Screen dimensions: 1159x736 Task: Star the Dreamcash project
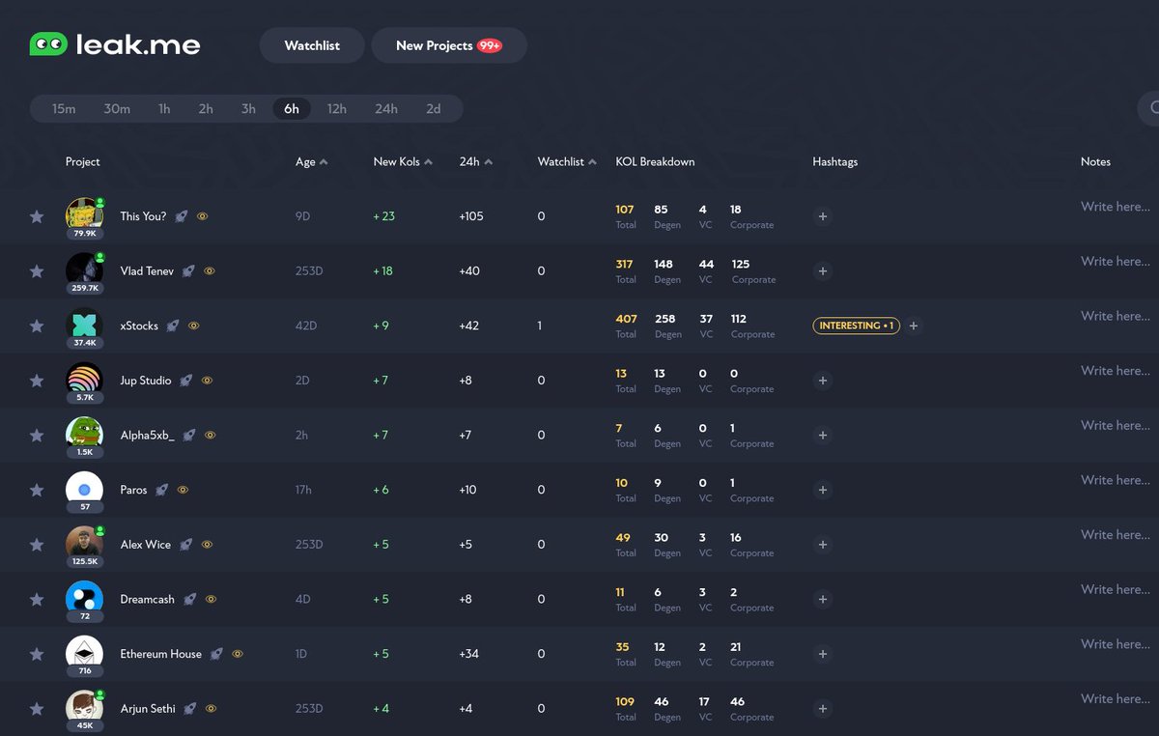pyautogui.click(x=37, y=599)
